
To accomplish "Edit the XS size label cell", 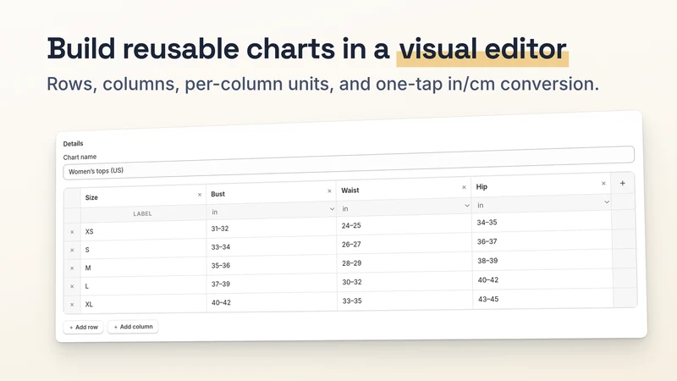I will (x=143, y=230).
